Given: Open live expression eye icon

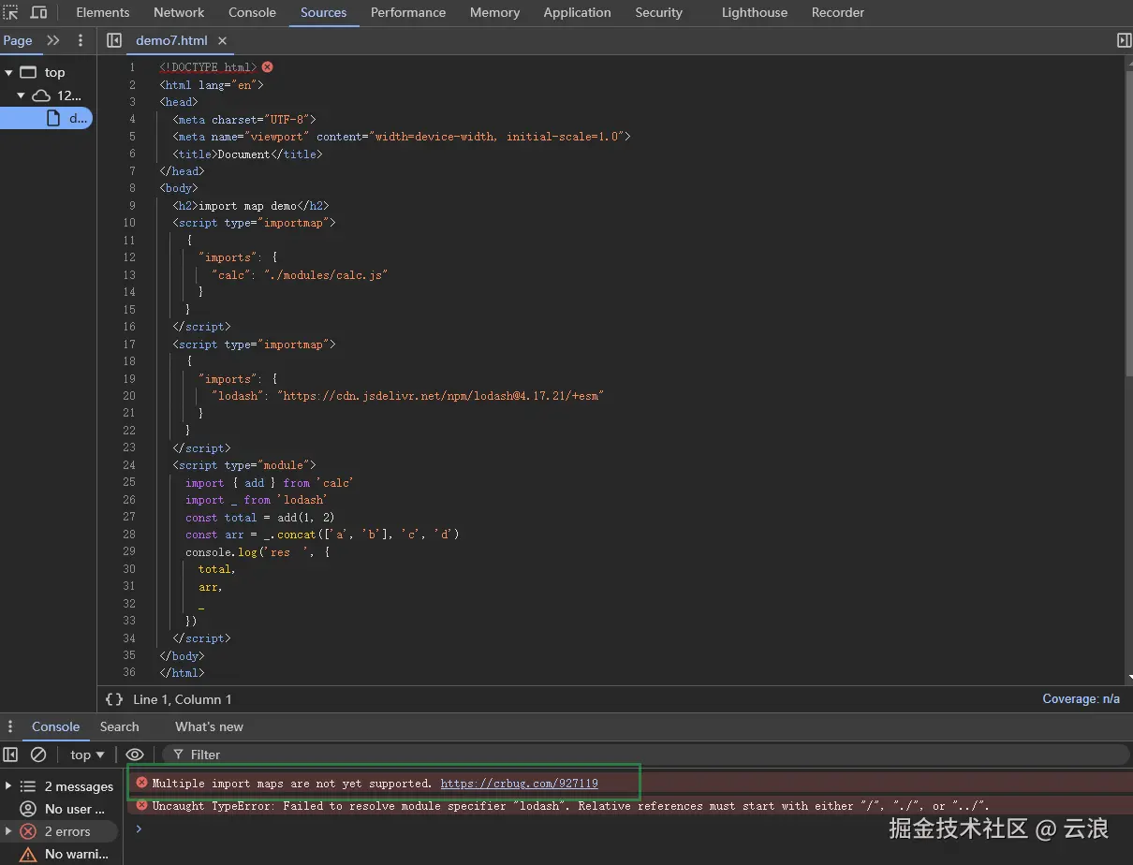Looking at the screenshot, I should pyautogui.click(x=135, y=755).
